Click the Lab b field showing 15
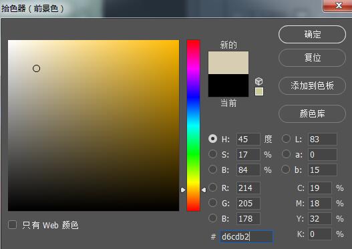Image resolution: width=352 pixels, height=249 pixels. point(322,170)
